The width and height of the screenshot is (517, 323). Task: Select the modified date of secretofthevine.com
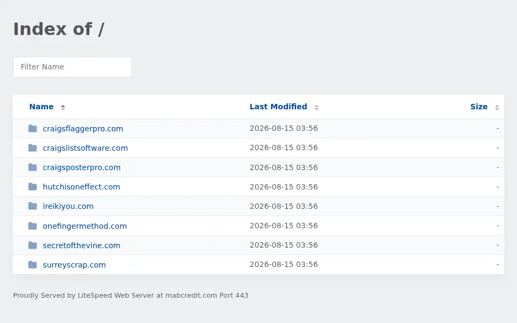click(x=284, y=245)
